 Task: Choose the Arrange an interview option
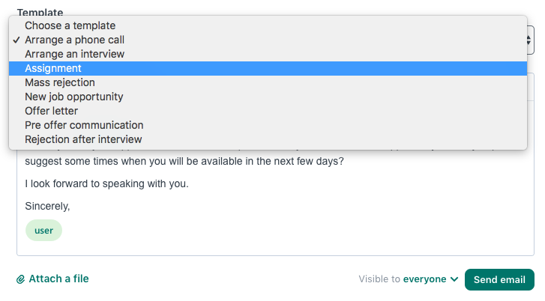(268, 54)
